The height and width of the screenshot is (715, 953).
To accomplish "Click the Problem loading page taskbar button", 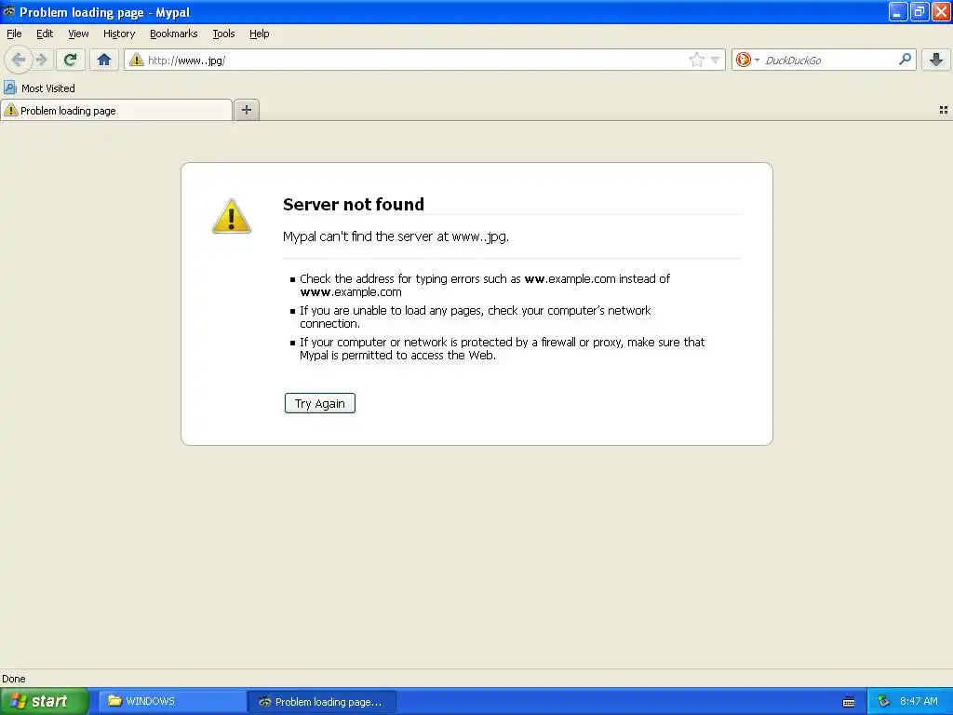I will 322,701.
